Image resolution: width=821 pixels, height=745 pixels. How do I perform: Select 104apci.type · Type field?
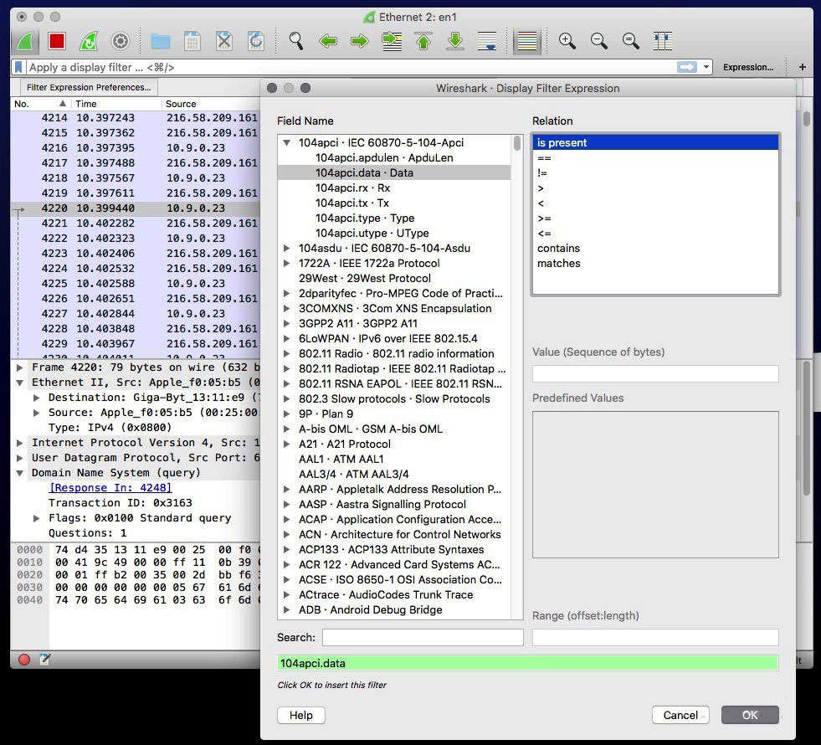(x=394, y=218)
